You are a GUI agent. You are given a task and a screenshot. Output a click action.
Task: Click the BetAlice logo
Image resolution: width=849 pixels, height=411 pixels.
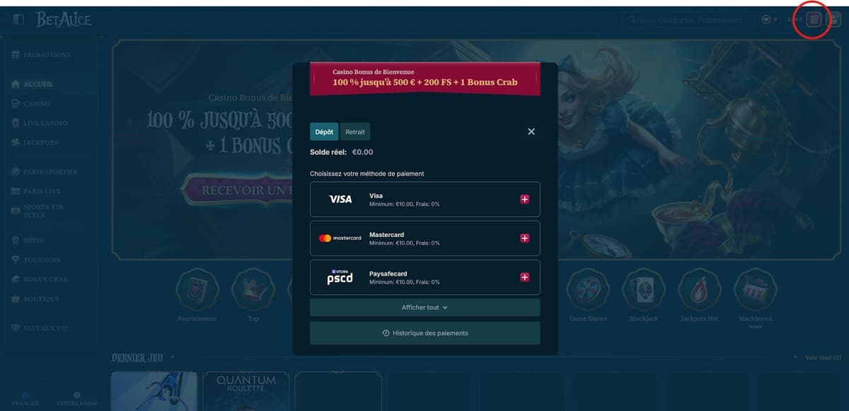[64, 20]
